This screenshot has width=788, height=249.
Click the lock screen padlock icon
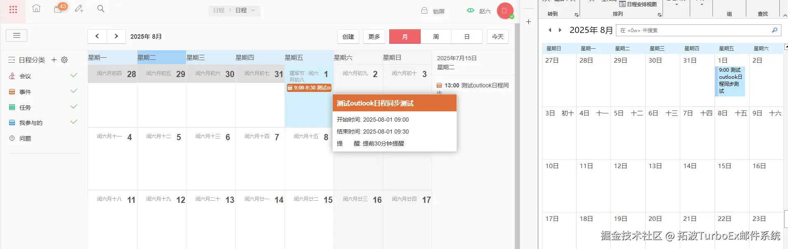click(x=424, y=11)
